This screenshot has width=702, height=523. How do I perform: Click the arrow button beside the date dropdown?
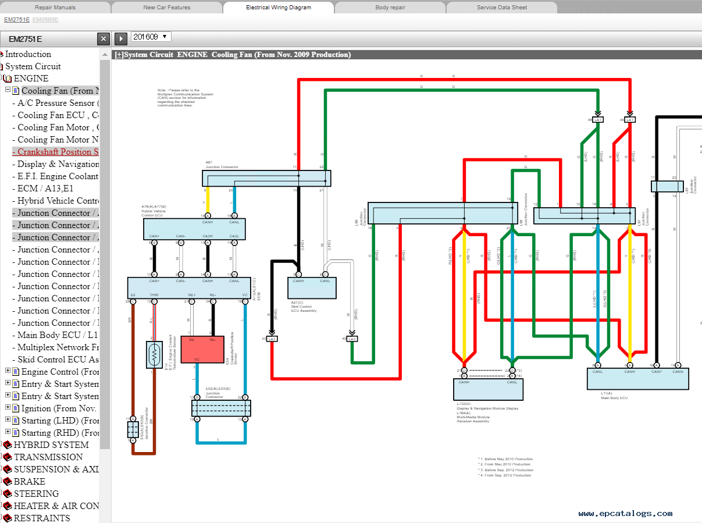pyautogui.click(x=120, y=38)
